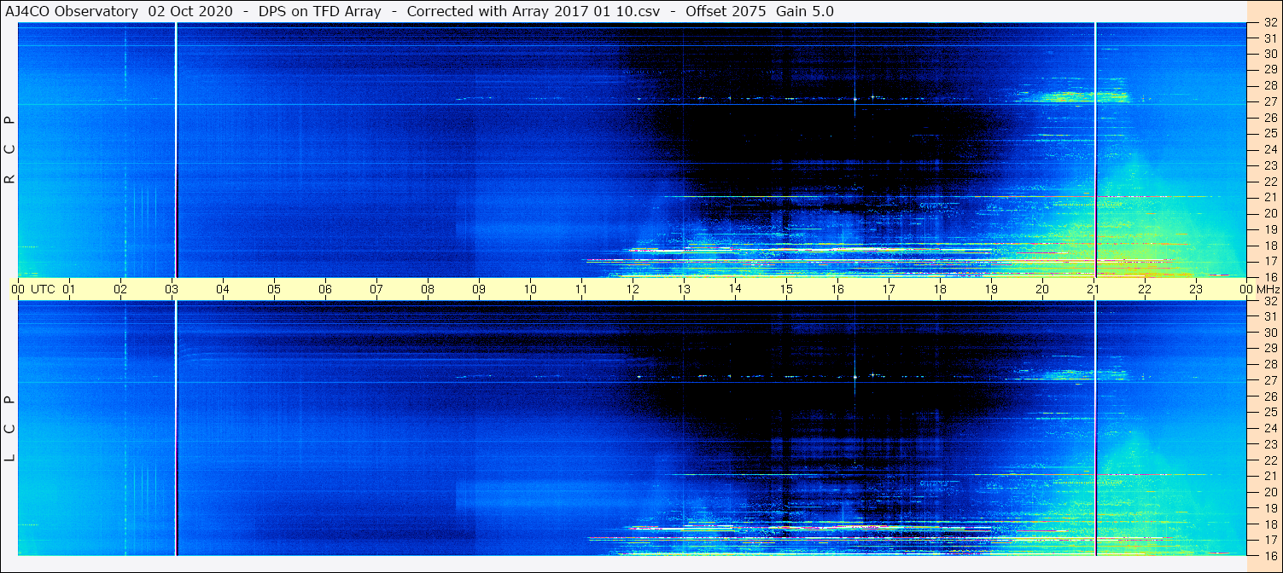Click hour '06' on the time axis
This screenshot has width=1283, height=573.
click(x=325, y=289)
